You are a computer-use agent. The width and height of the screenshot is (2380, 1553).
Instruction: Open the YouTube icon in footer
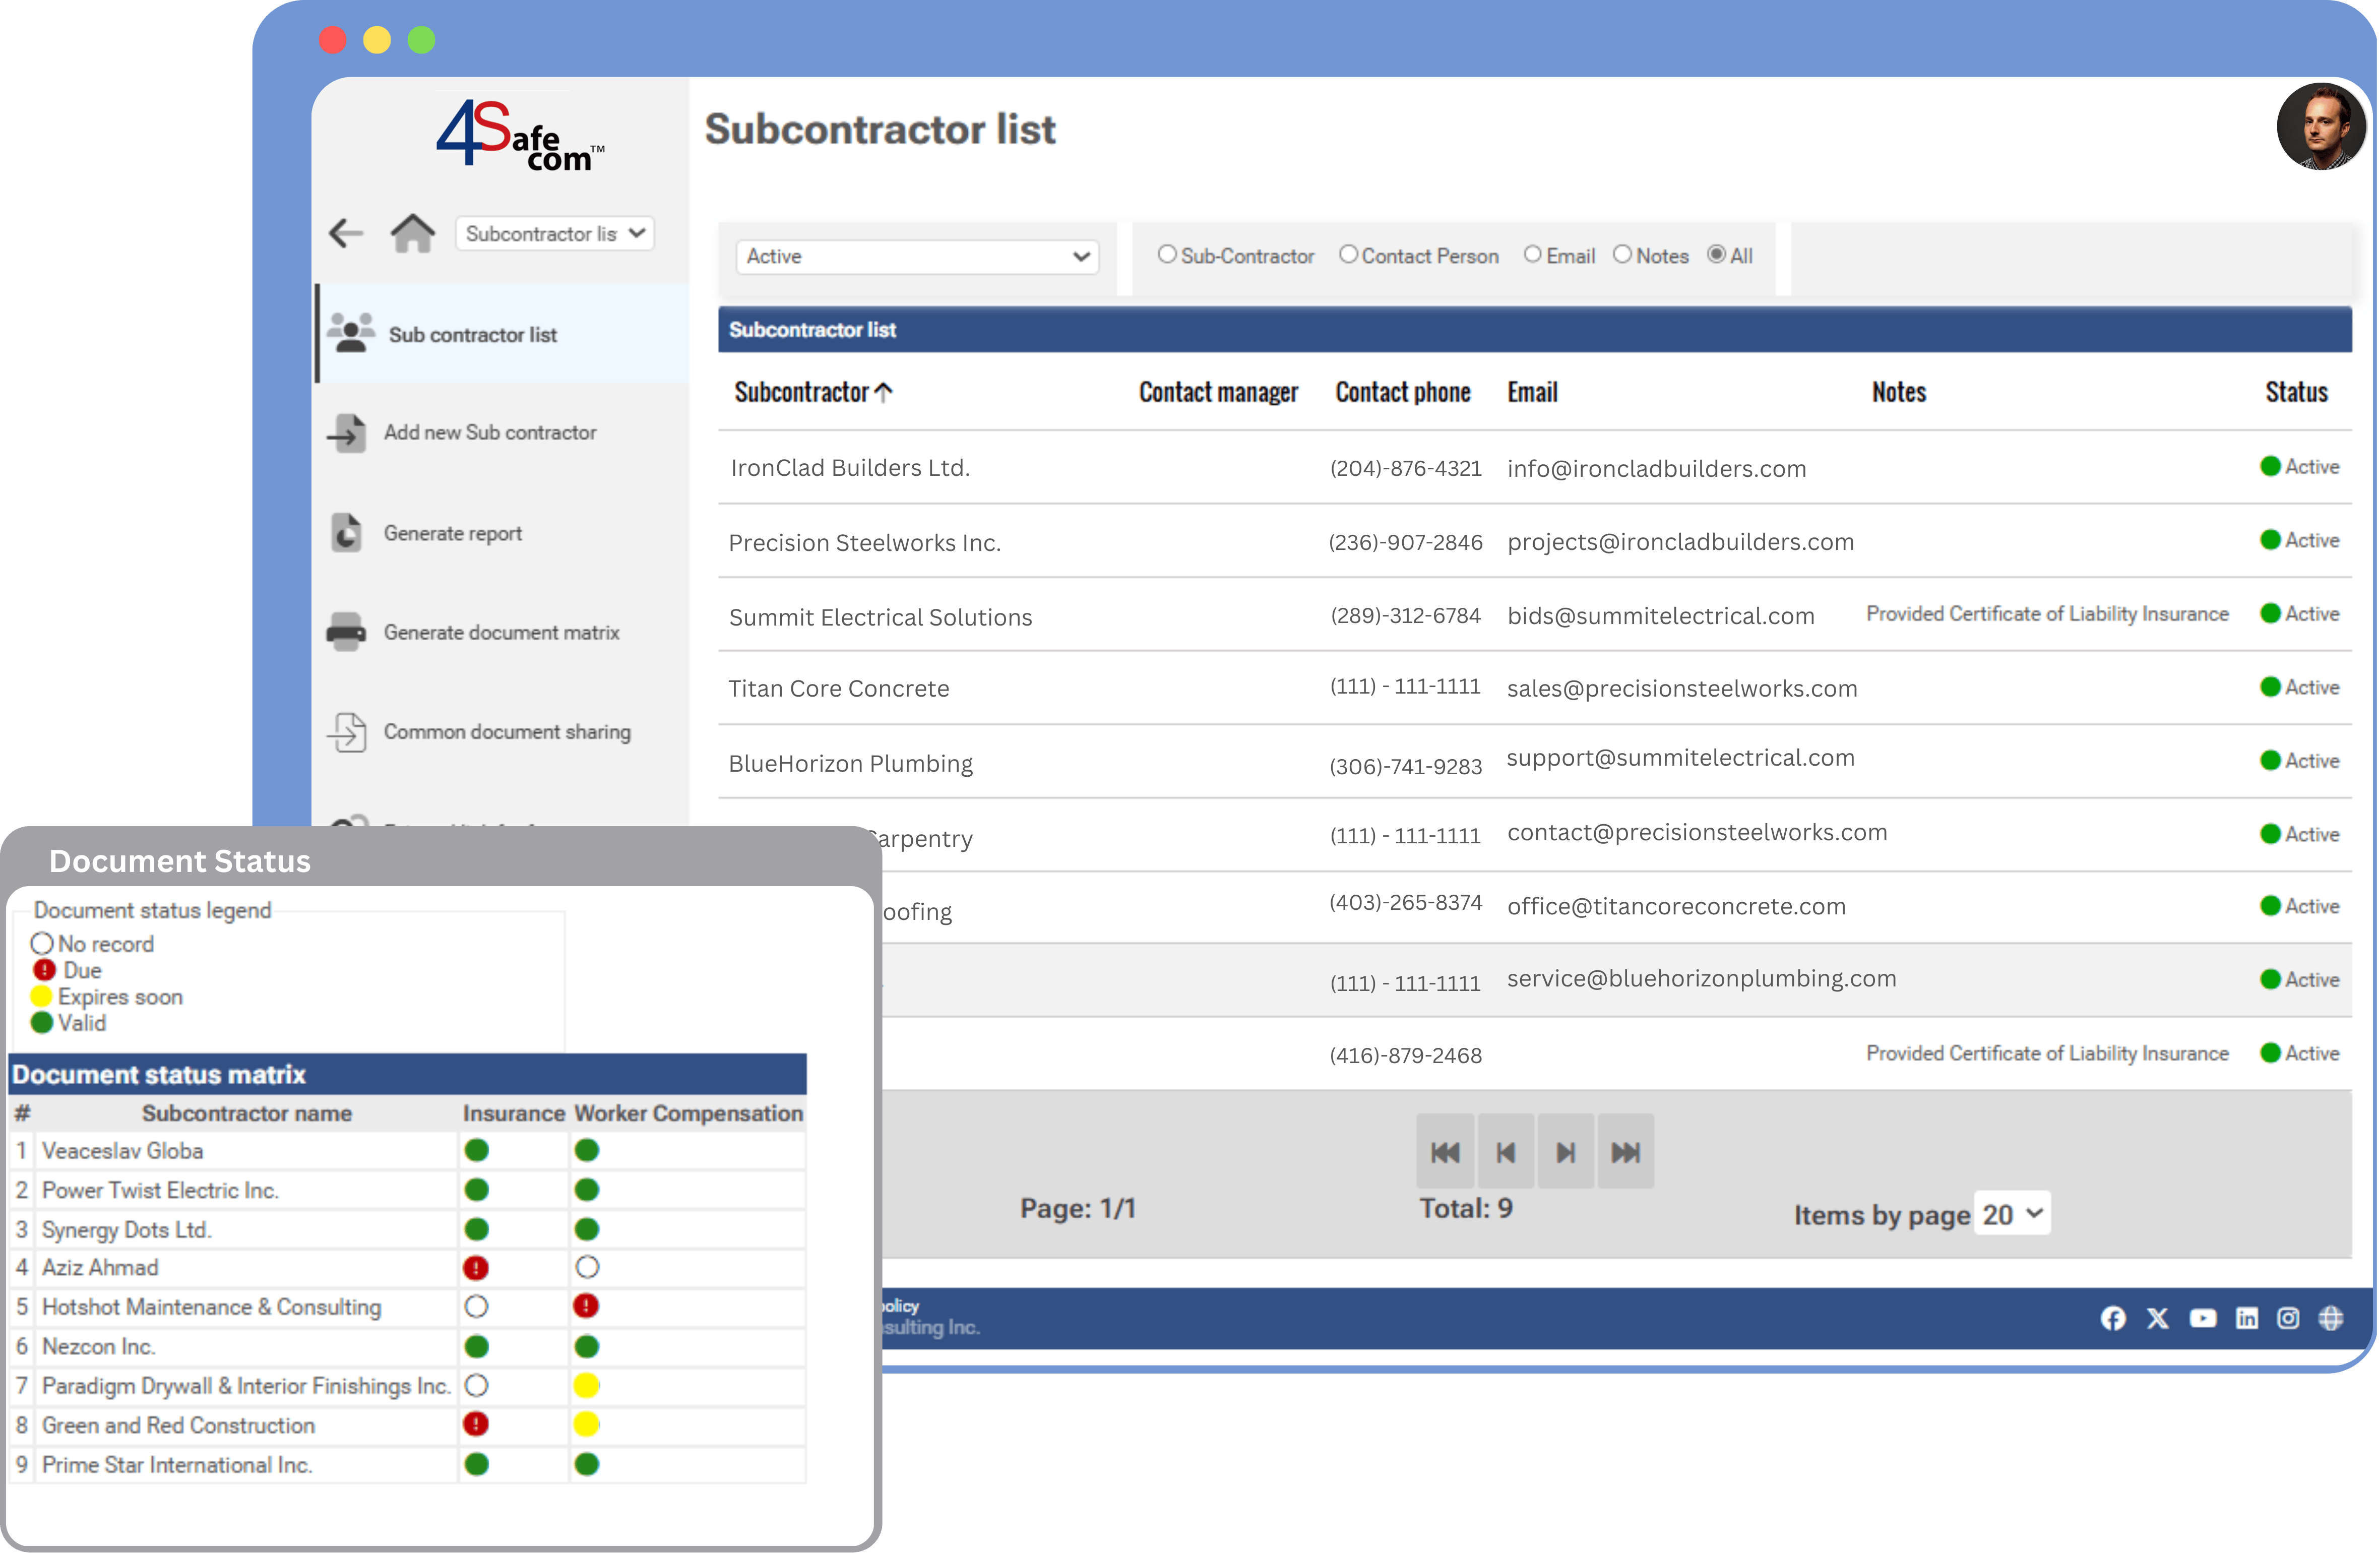2203,1318
